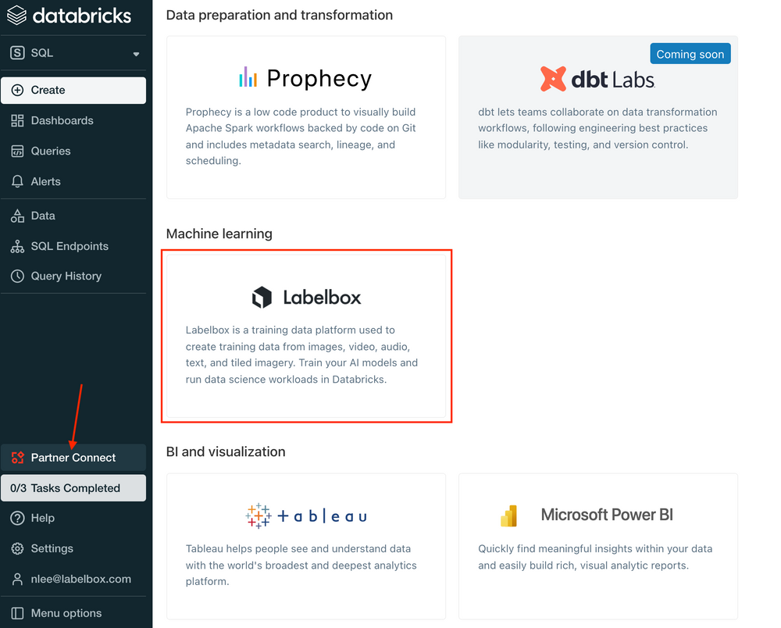
Task: Open Alerts via the bell icon
Action: (x=17, y=181)
